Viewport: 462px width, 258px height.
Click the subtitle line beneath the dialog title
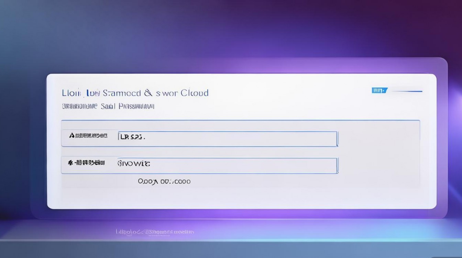point(108,106)
